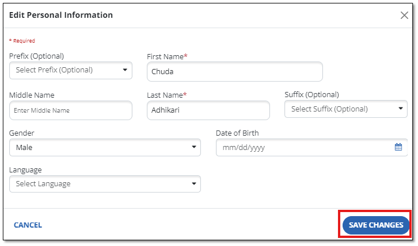
Task: Click the red "* Required" note
Action: [x=22, y=41]
